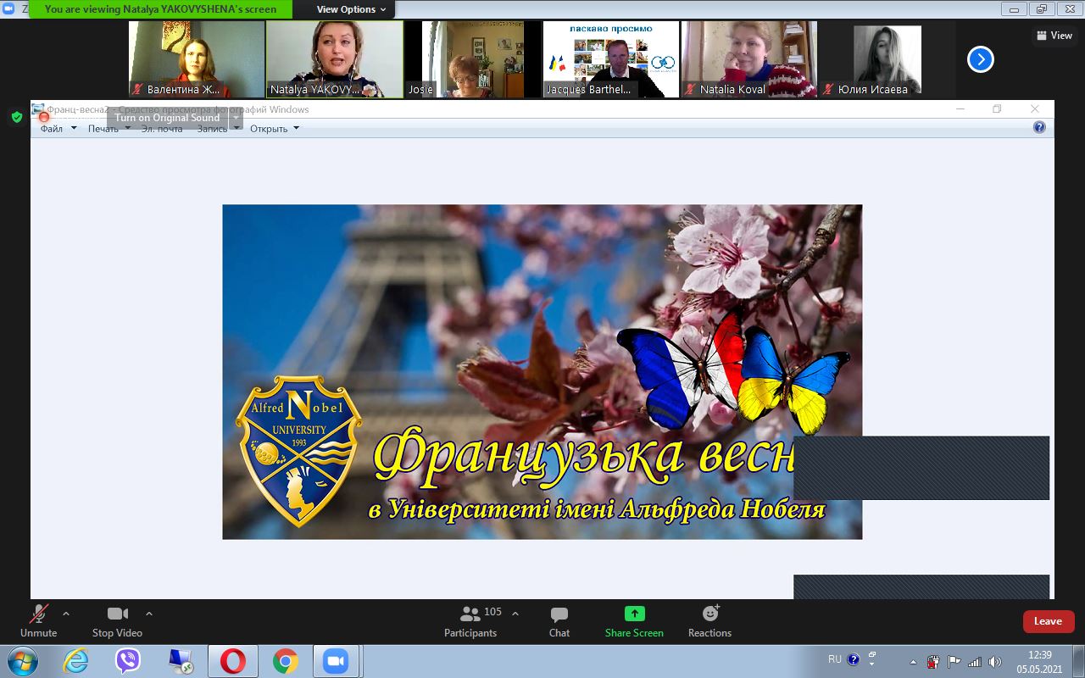Click the help question mark in system tray
Viewport: 1085px width, 678px height.
coord(854,659)
